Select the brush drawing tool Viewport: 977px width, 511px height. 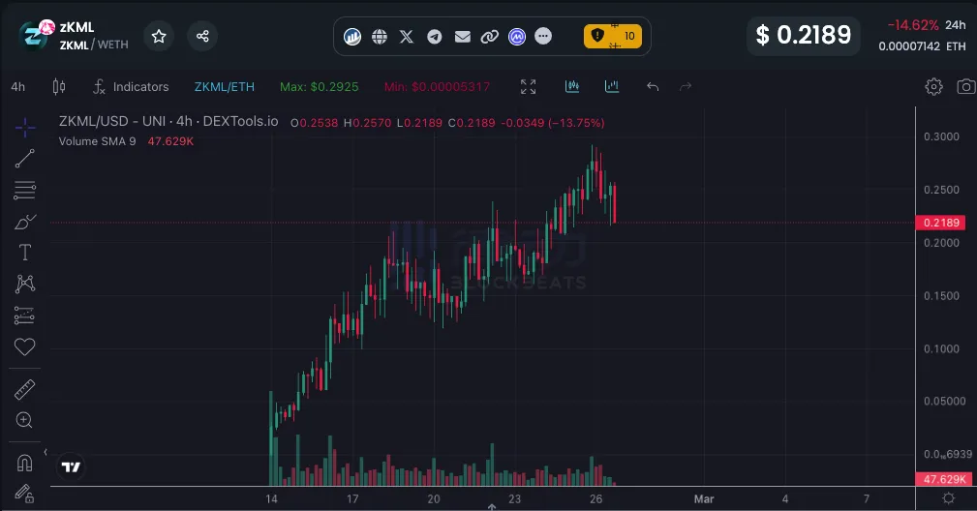tap(25, 222)
